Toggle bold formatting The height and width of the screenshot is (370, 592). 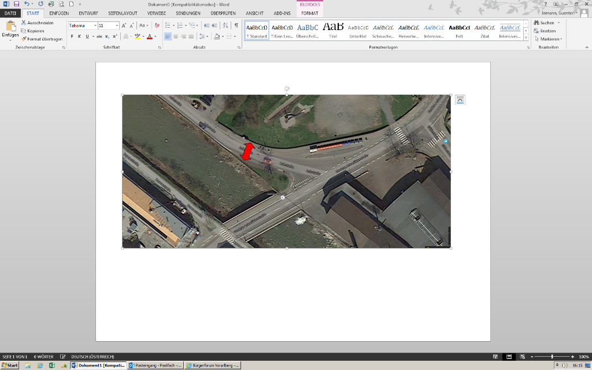click(x=72, y=36)
